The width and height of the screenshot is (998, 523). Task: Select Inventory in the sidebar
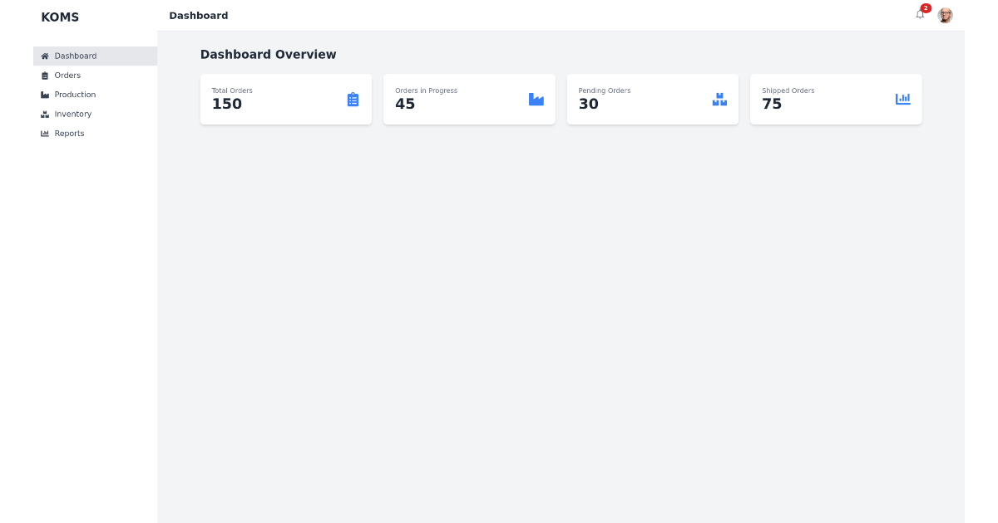tap(72, 114)
